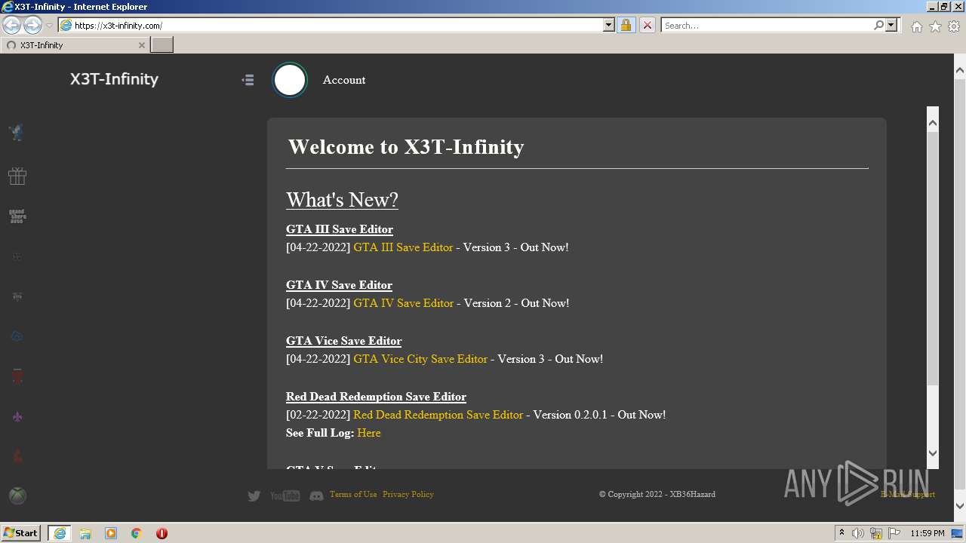Open Windows Media Player in taskbar
The width and height of the screenshot is (966, 543).
pos(111,533)
